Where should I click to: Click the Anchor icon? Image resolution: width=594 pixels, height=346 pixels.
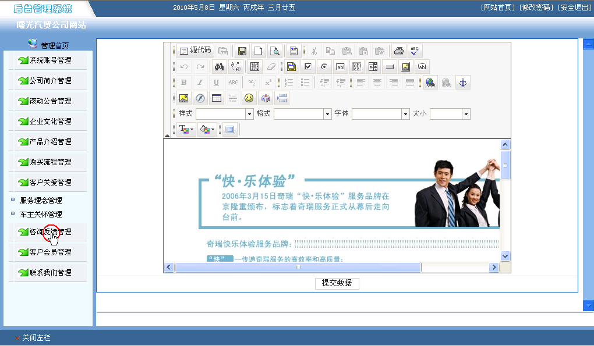(x=462, y=83)
